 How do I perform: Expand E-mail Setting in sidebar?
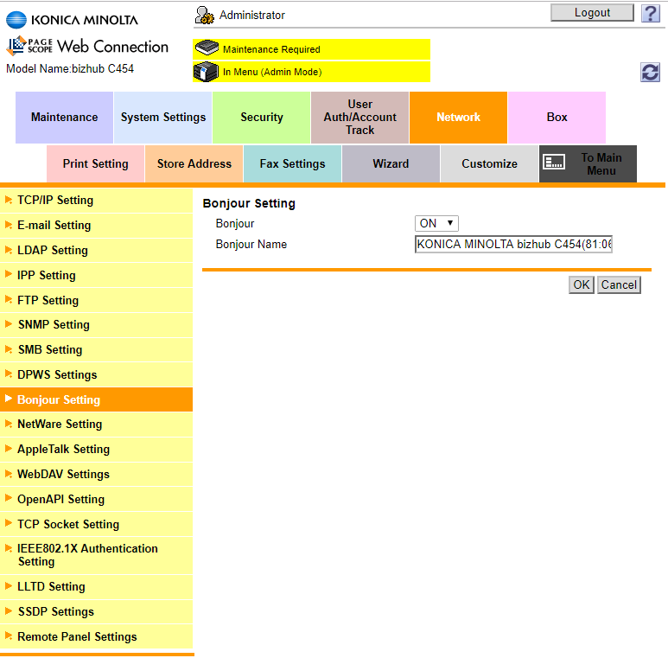[x=96, y=225]
